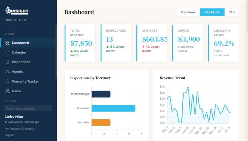248x141 pixels.
Task: Click the Carley Mitus user name
Action: coord(14,117)
